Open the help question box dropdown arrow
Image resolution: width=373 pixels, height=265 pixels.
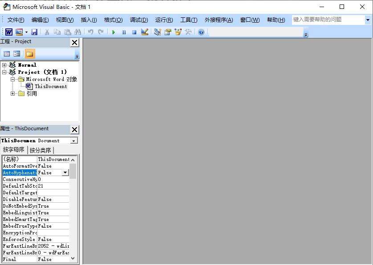click(368, 20)
